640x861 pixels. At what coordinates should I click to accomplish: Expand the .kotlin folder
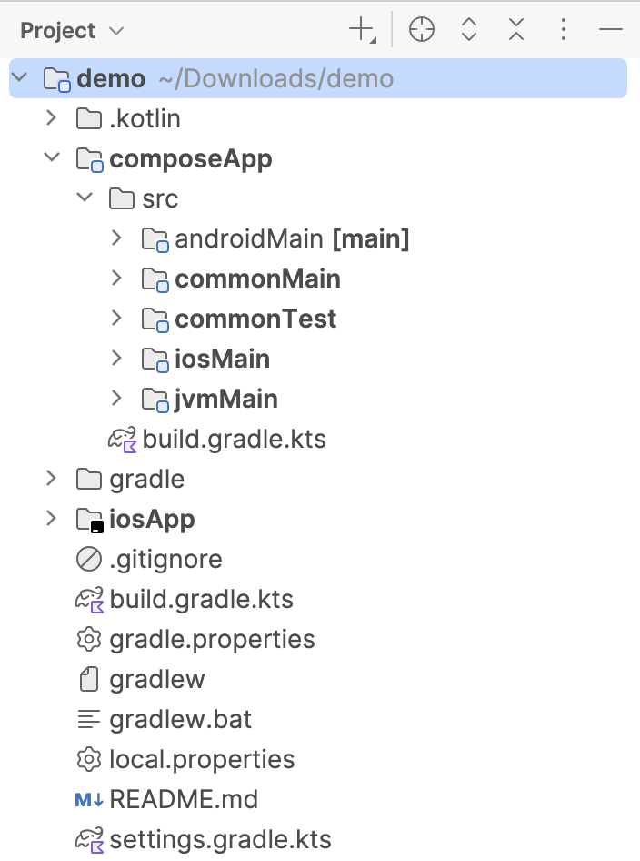(x=52, y=118)
